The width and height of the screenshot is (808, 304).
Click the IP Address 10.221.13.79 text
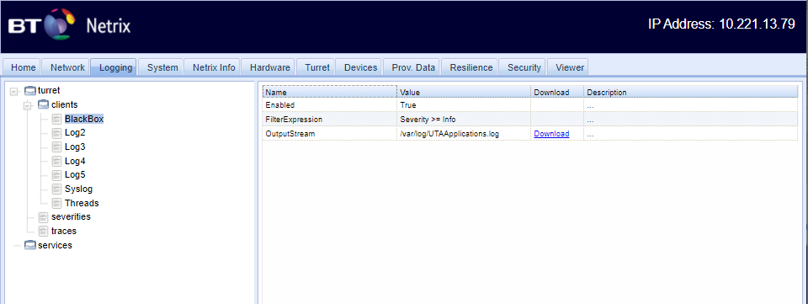pos(721,24)
